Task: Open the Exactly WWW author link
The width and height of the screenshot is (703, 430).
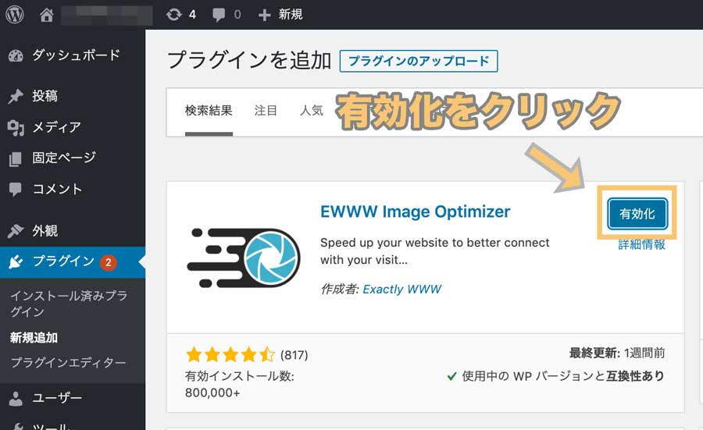Action: tap(402, 290)
